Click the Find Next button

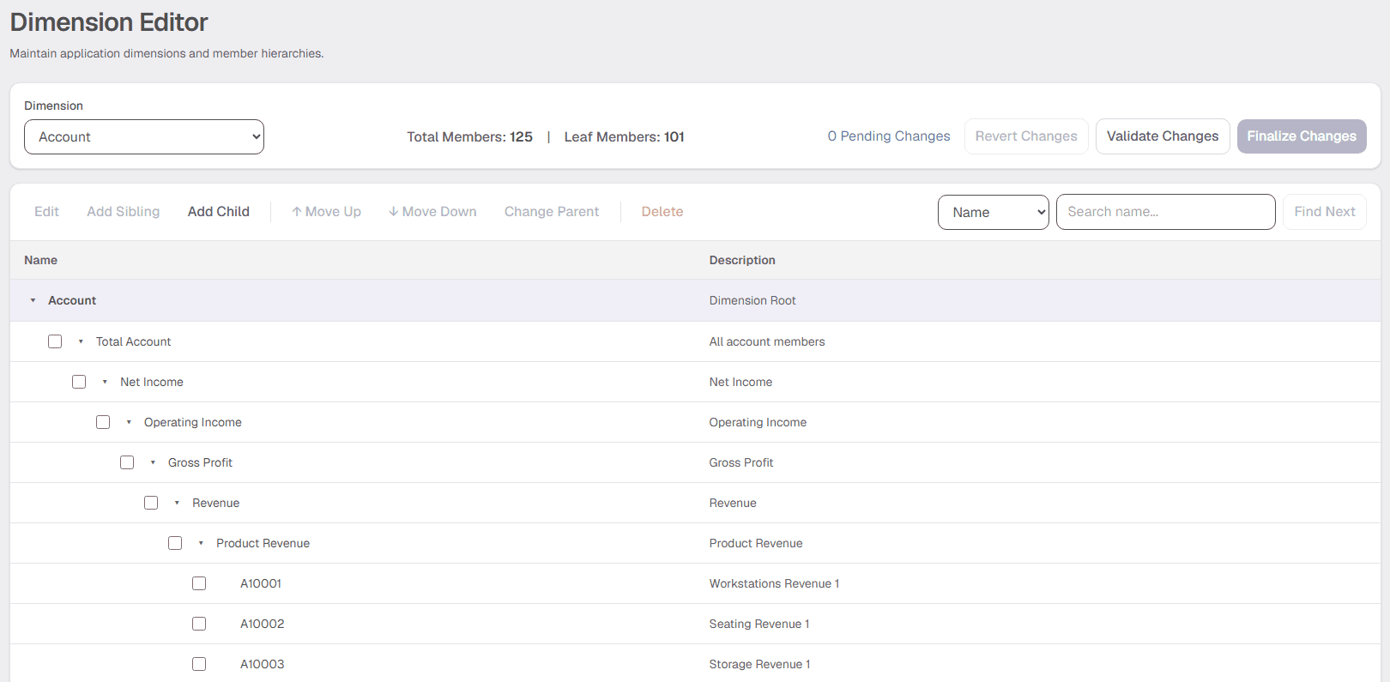coord(1325,212)
